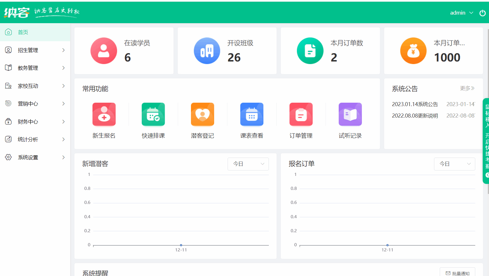This screenshot has height=276, width=489.
Task: Open 潜客登记 registration icon
Action: point(202,114)
